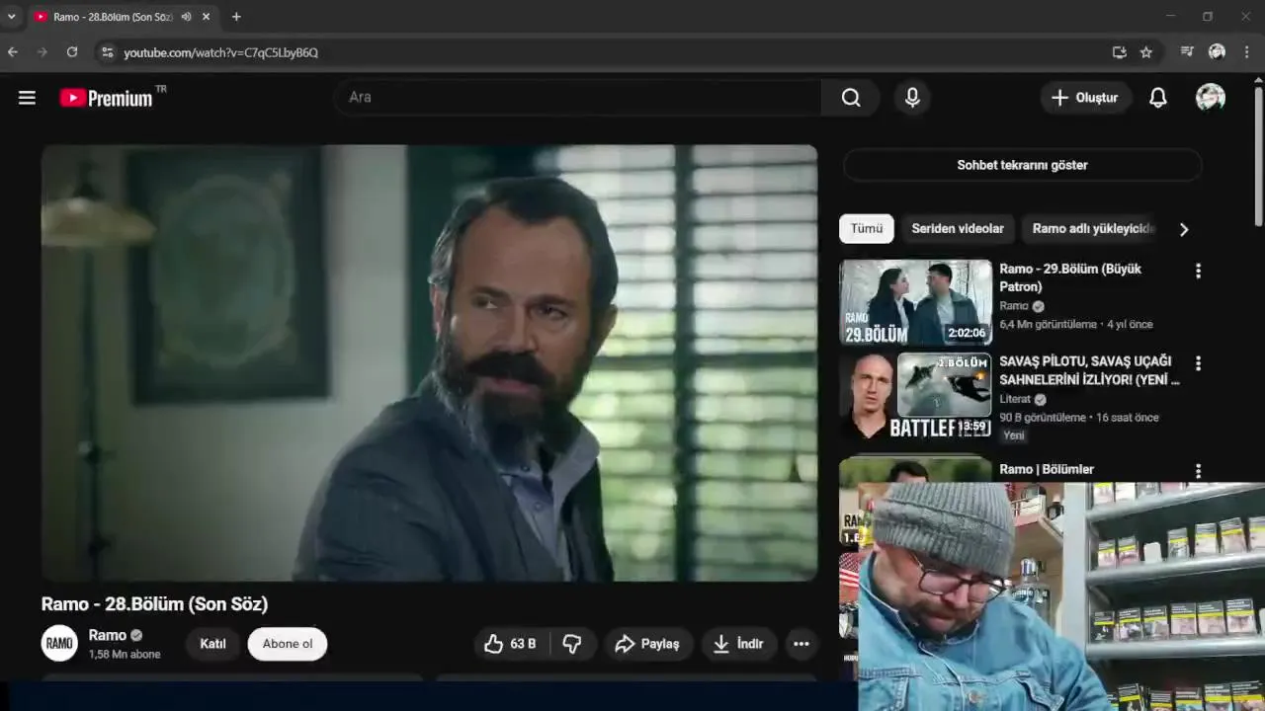This screenshot has height=711, width=1265.
Task: Click the search magnifier button
Action: pyautogui.click(x=851, y=98)
